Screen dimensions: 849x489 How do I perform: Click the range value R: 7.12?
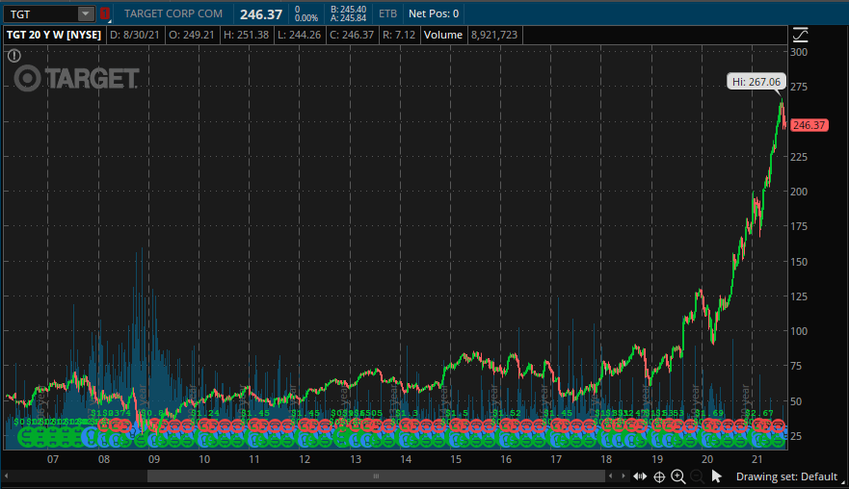tap(399, 35)
